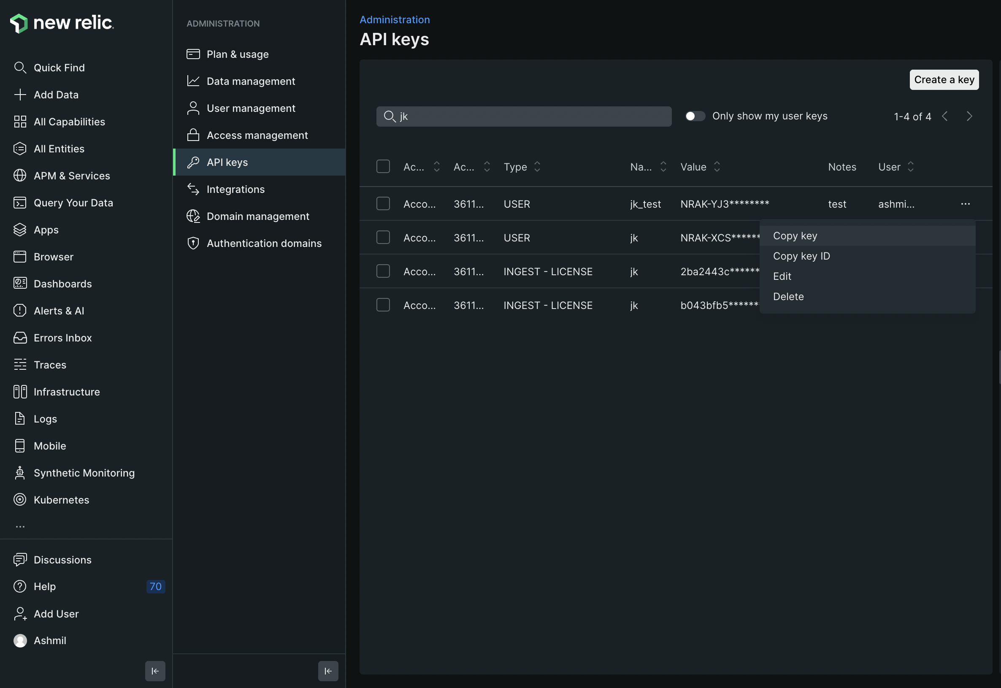Choose Edit from context menu

tap(867, 276)
